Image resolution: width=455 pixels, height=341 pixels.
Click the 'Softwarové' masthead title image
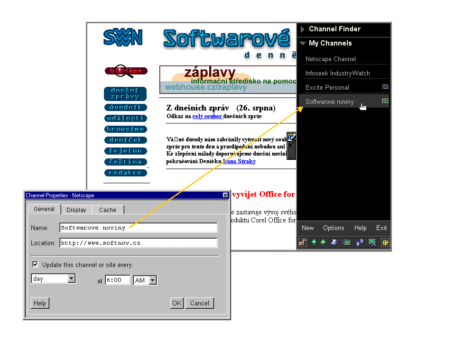[227, 38]
